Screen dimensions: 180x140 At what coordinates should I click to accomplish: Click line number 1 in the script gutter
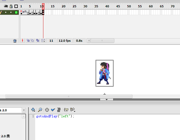(x=33, y=116)
